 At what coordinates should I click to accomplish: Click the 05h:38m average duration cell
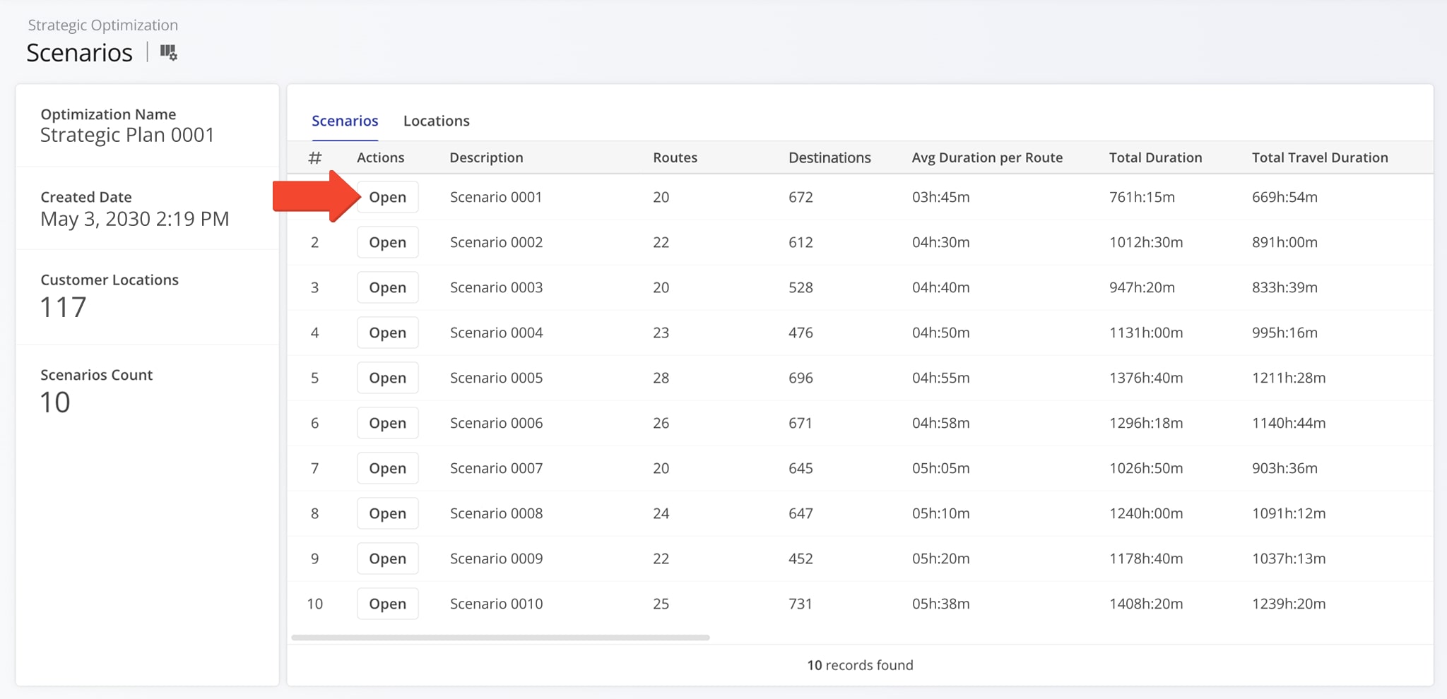(940, 604)
